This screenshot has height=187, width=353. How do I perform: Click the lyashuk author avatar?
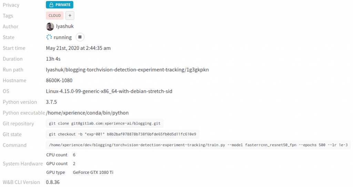pyautogui.click(x=50, y=26)
